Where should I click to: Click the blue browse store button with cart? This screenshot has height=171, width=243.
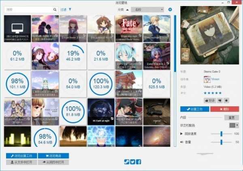tap(53, 156)
